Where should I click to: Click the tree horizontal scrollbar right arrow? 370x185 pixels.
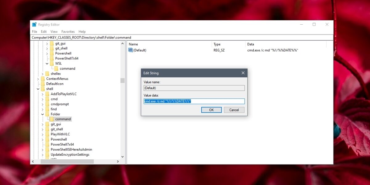point(118,162)
